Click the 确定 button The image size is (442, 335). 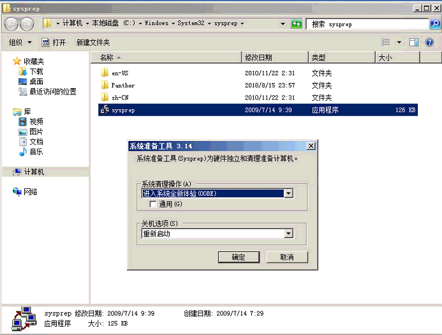click(x=238, y=257)
